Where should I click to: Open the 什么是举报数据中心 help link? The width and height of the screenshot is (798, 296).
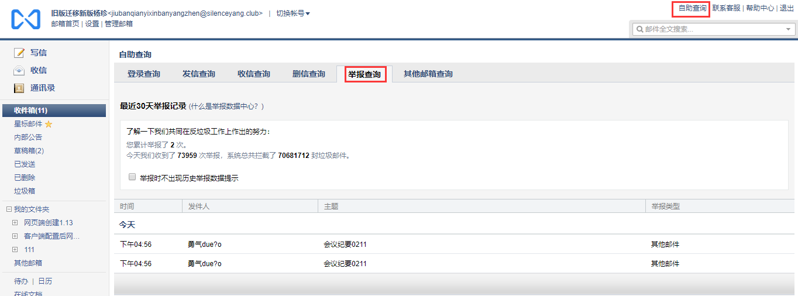pyautogui.click(x=226, y=106)
